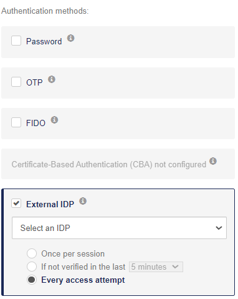Viewport: 238px width, 299px height.
Task: Click the External IDP label
Action: (50, 204)
